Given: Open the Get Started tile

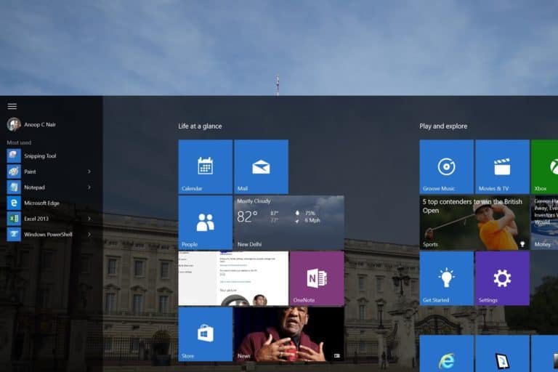Looking at the screenshot, I should point(446,278).
